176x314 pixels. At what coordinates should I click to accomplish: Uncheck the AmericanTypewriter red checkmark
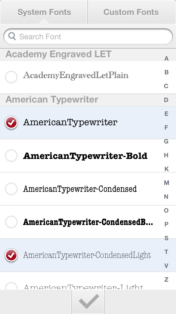tap(11, 122)
